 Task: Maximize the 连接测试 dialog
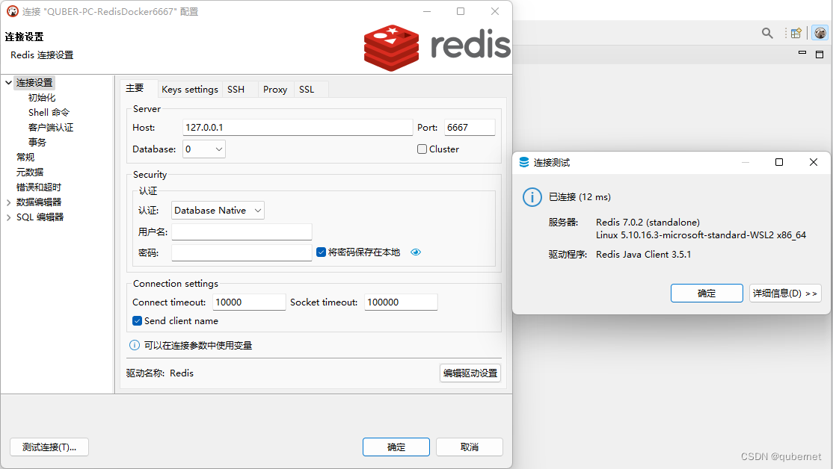point(779,162)
